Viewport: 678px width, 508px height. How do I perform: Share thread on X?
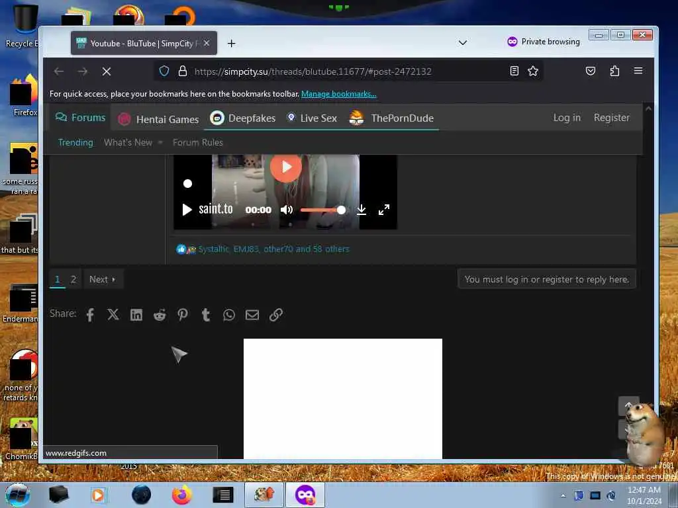point(113,314)
